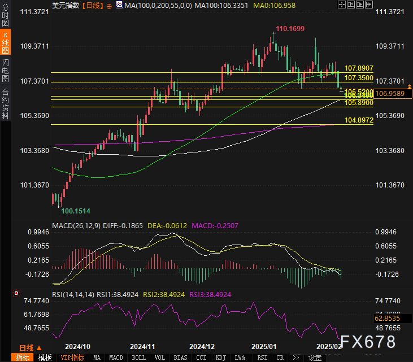Click the orange current price marker 106.9589
Screen dimensions: 413x362
(x=390, y=93)
